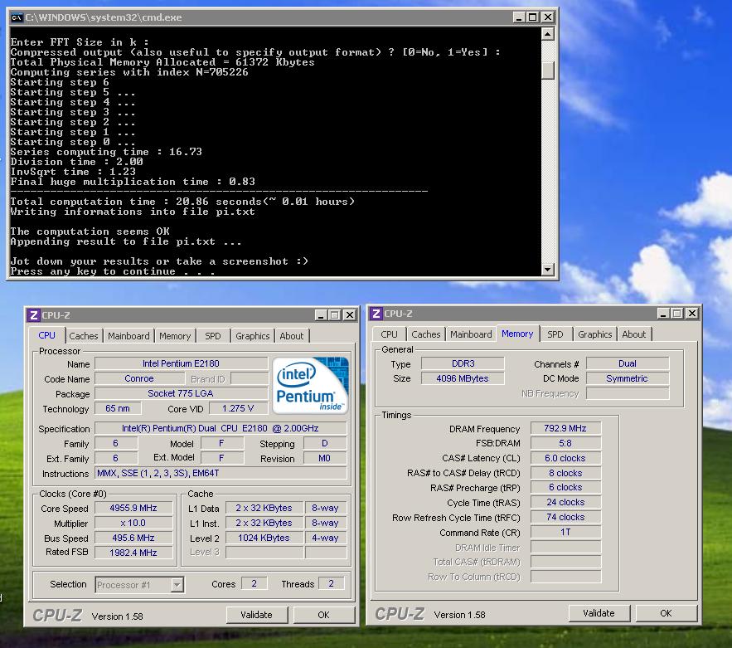Click left CPU-Z window Z icon

click(34, 315)
